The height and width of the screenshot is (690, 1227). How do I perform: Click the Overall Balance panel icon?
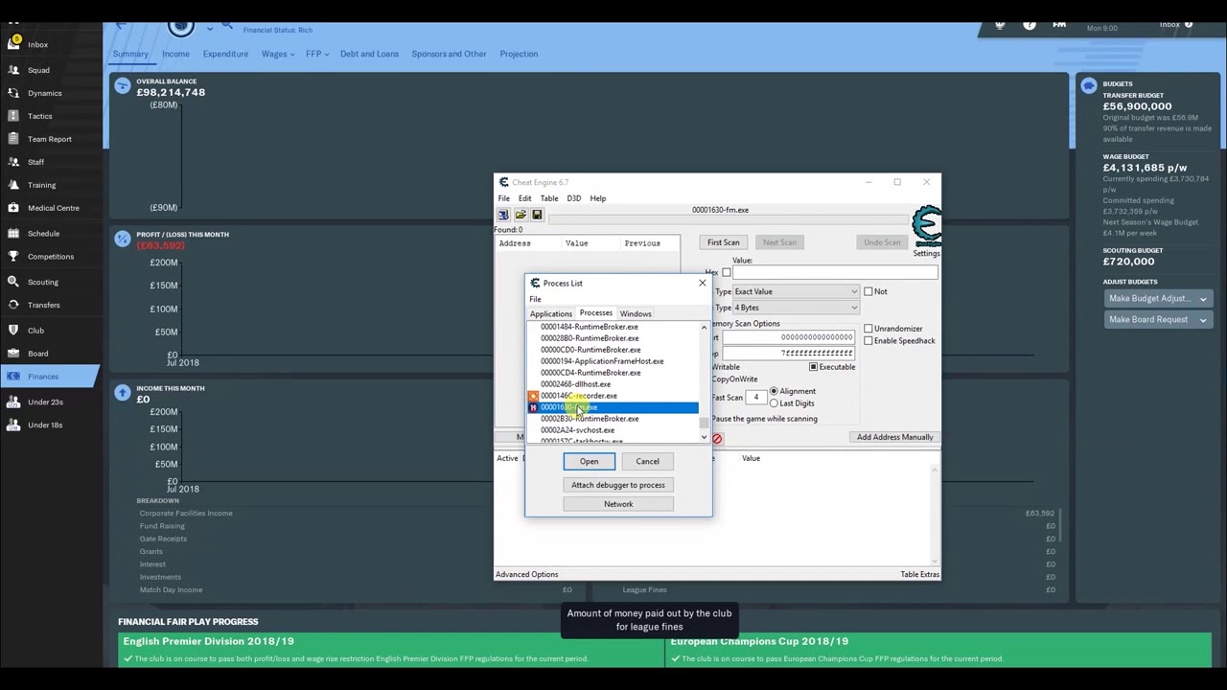(x=123, y=86)
